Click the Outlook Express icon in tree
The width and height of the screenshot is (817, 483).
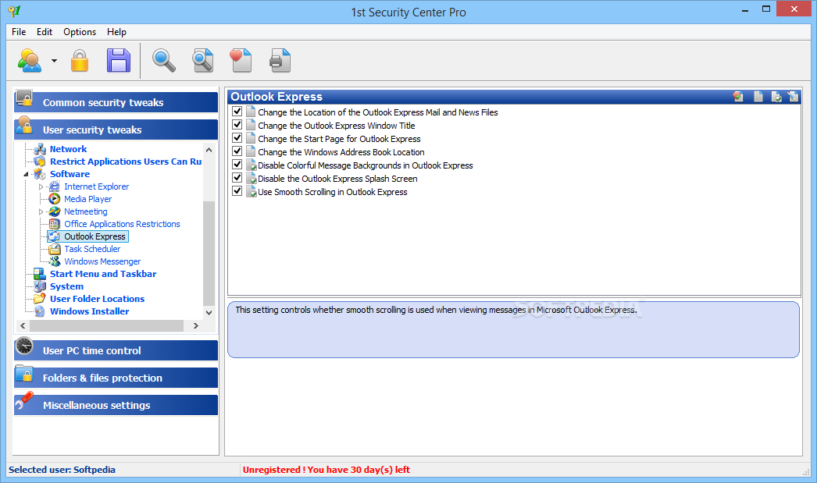(55, 236)
